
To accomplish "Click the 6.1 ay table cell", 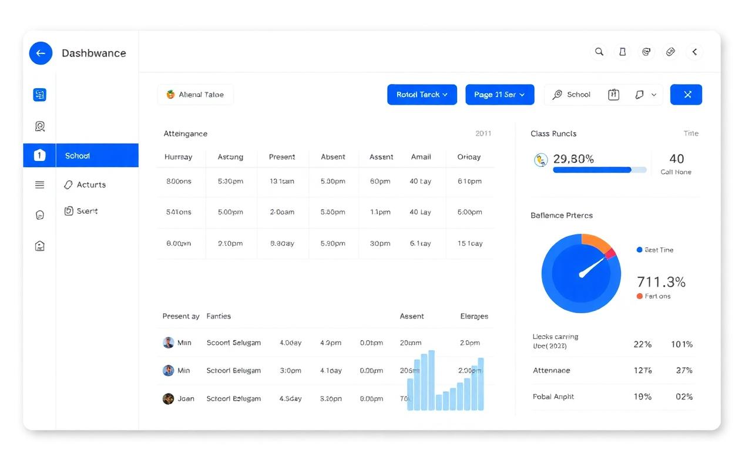I will (420, 243).
